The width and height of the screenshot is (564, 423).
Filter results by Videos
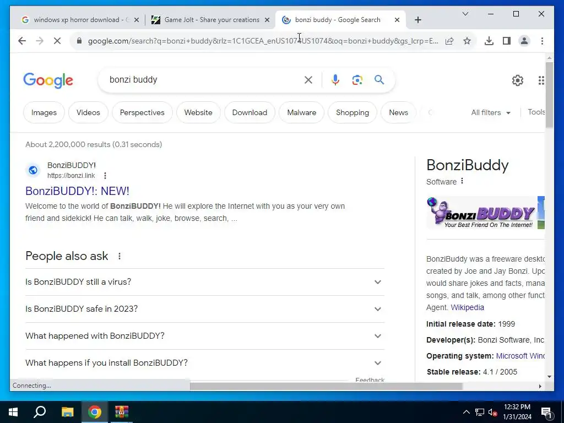(x=88, y=112)
